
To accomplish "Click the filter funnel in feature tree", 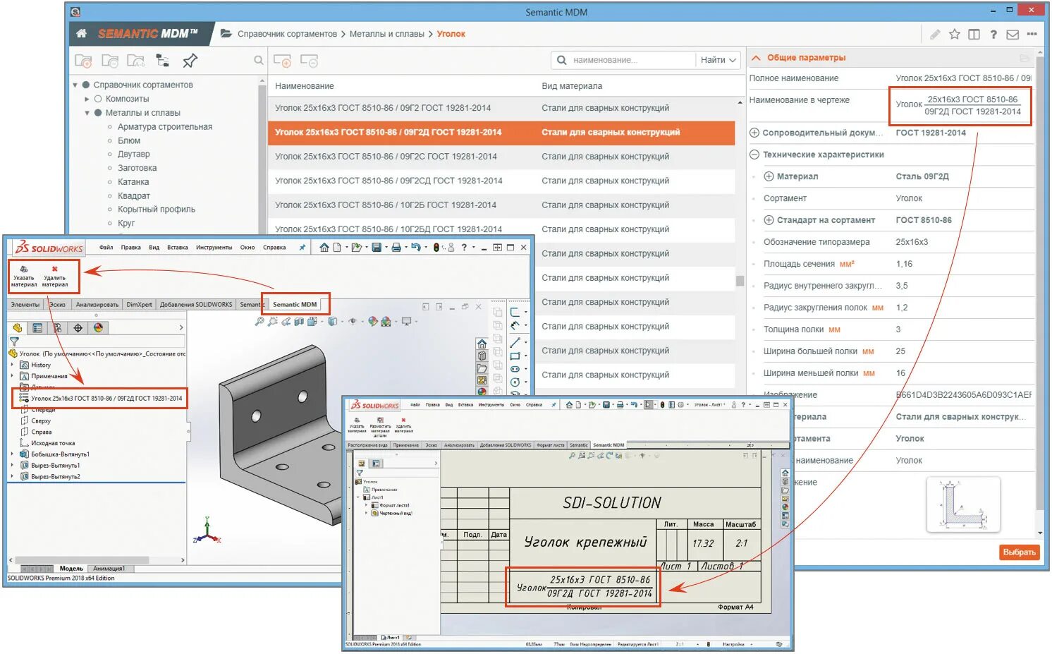I will click(x=14, y=341).
